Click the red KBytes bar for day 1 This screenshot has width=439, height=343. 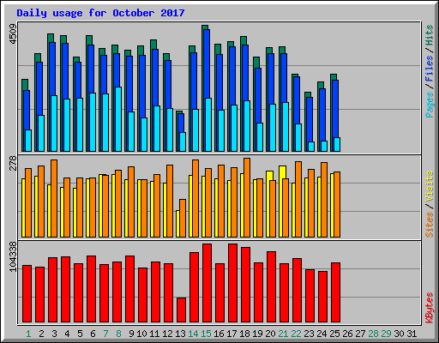27,294
